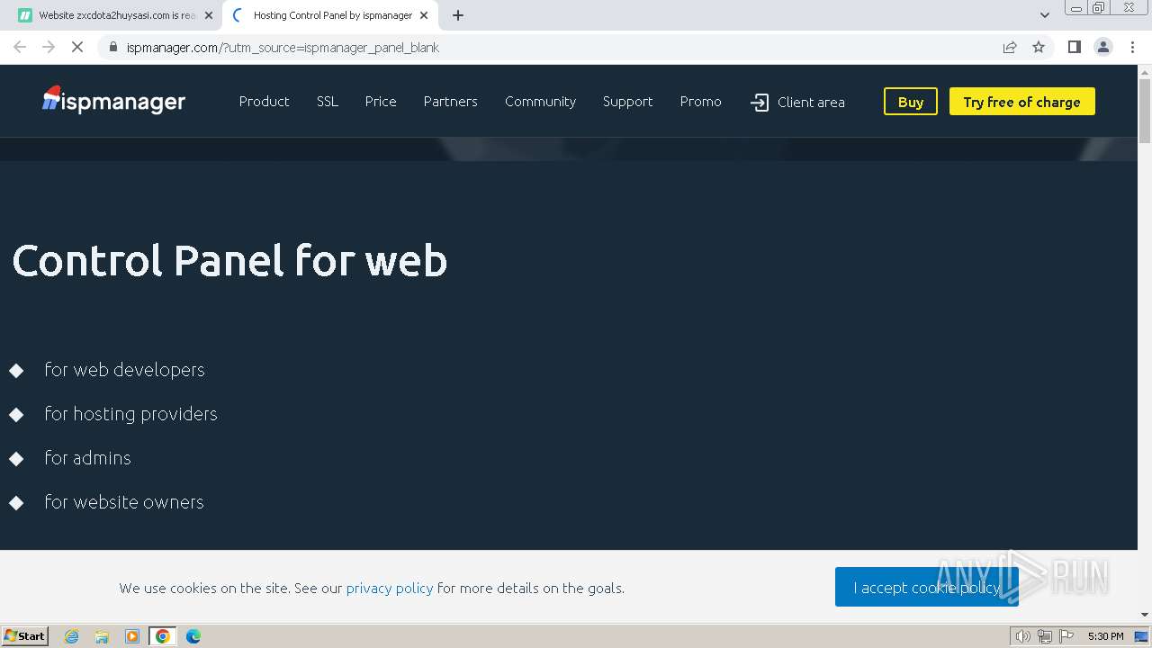Open the Chrome profile avatar
The width and height of the screenshot is (1152, 648).
coord(1103,47)
